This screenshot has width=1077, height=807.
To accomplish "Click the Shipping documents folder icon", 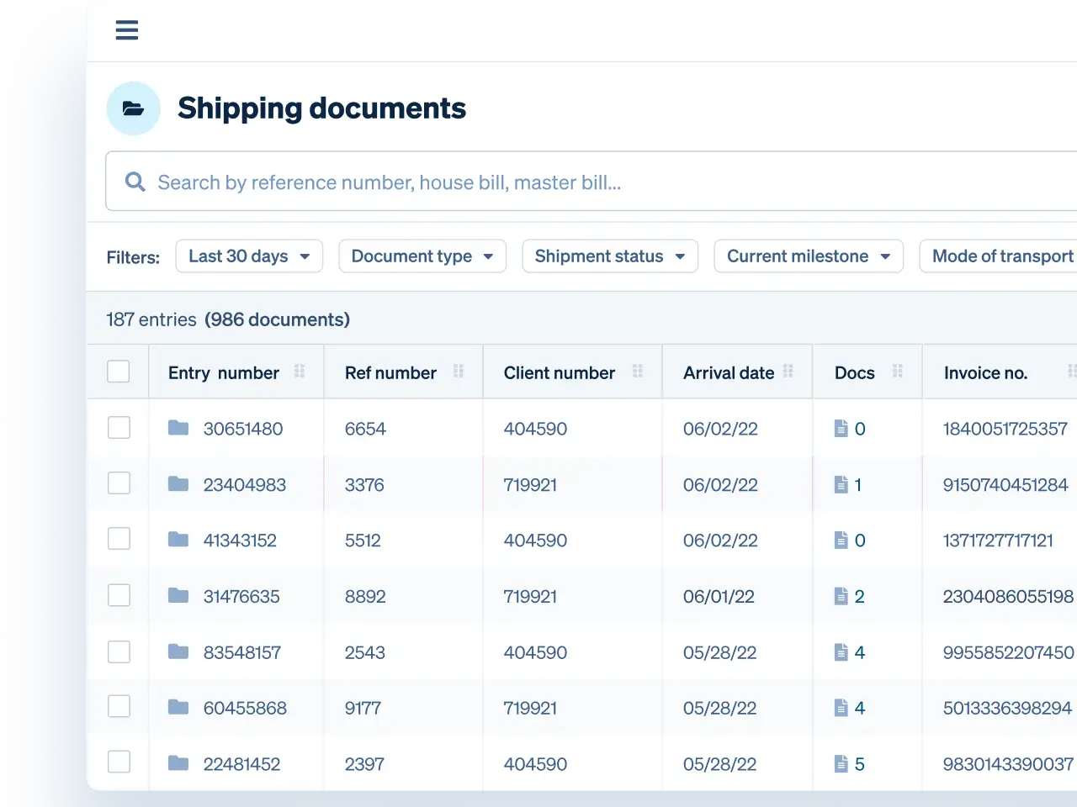I will coord(133,108).
